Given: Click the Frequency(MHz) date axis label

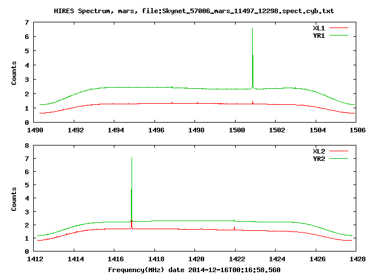Looking at the screenshot, I should pyautogui.click(x=194, y=270).
